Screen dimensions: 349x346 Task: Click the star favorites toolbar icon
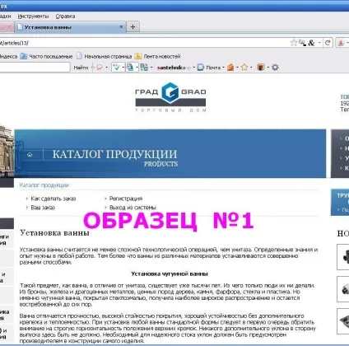(244, 68)
